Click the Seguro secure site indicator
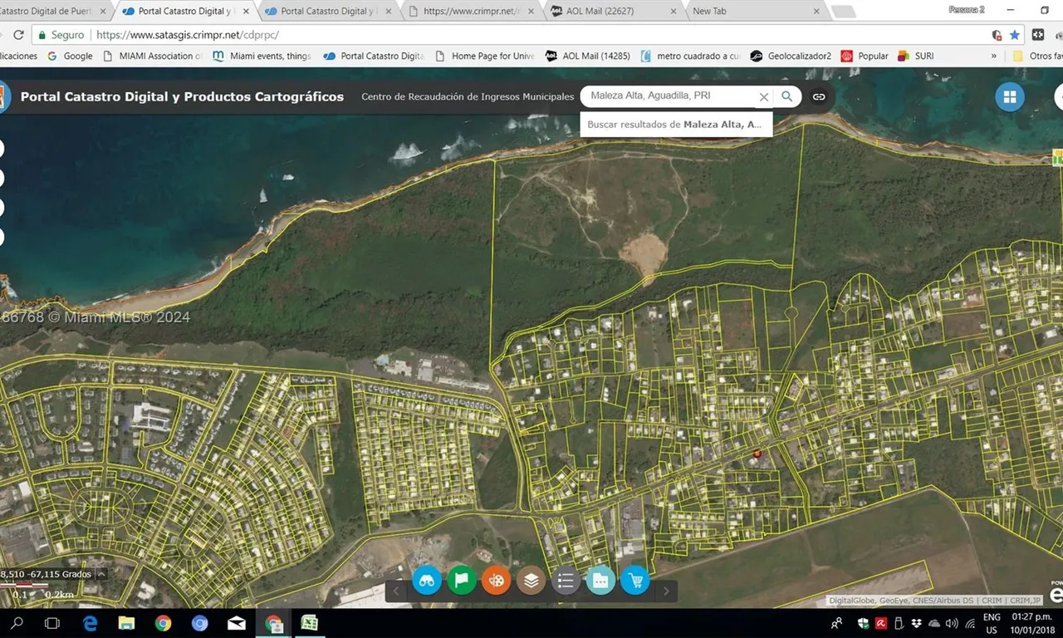The width and height of the screenshot is (1063, 638). 60,35
